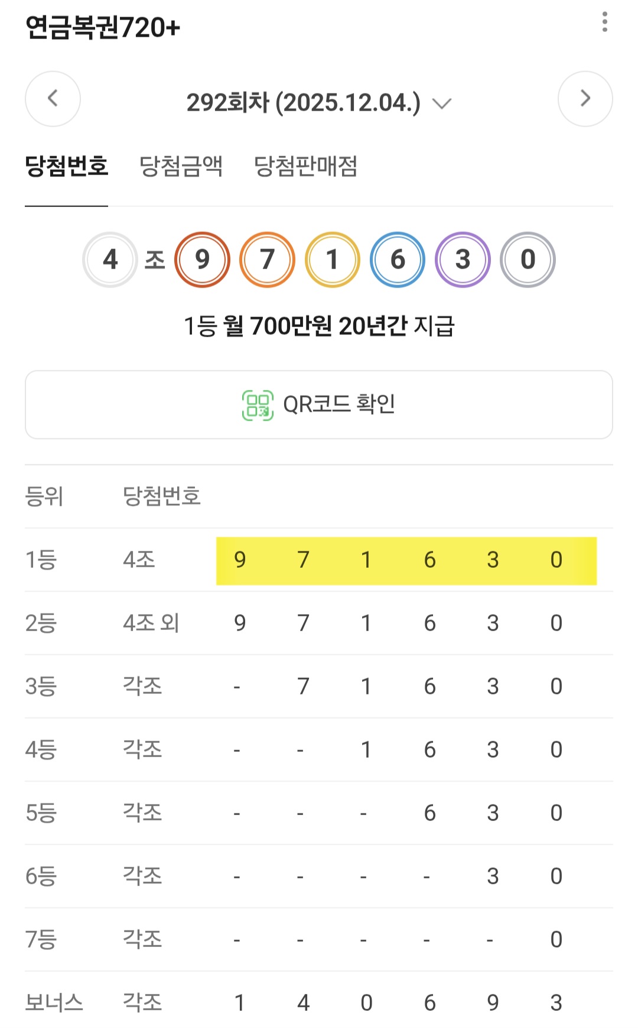Expand the 292회차 draw selector chevron
The image size is (638, 1028).
click(x=442, y=104)
